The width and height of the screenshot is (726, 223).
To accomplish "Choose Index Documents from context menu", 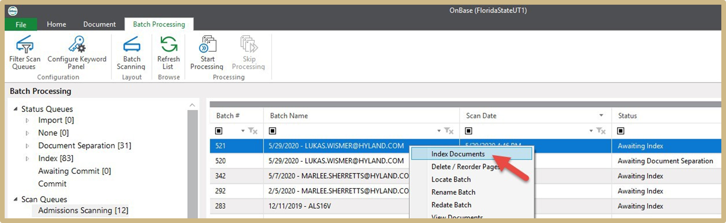I will point(471,154).
